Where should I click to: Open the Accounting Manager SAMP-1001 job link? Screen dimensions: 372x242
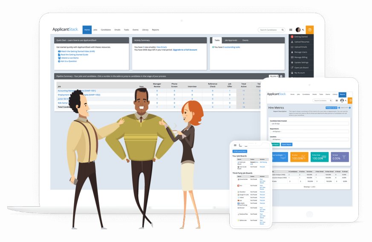coord(77,91)
